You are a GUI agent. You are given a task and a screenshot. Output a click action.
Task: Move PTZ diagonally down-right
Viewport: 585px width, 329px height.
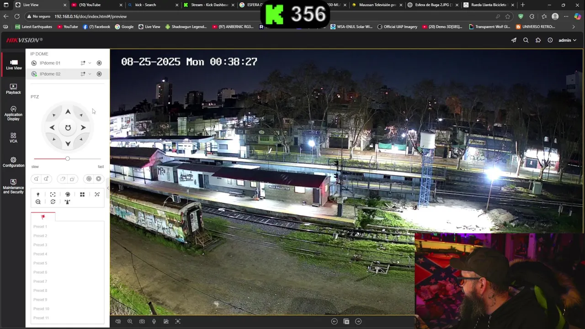pyautogui.click(x=81, y=139)
